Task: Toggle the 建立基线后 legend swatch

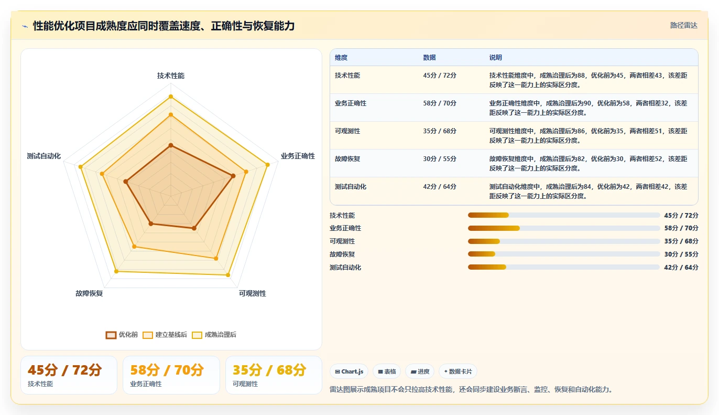Action: point(148,335)
